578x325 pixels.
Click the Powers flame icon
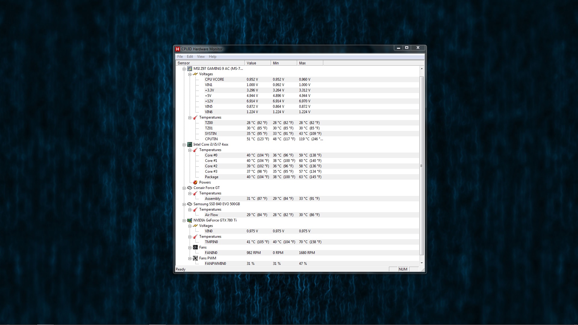click(195, 182)
